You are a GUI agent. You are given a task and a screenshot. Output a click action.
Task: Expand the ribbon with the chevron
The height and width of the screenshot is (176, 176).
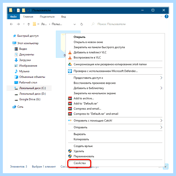[x=161, y=16]
